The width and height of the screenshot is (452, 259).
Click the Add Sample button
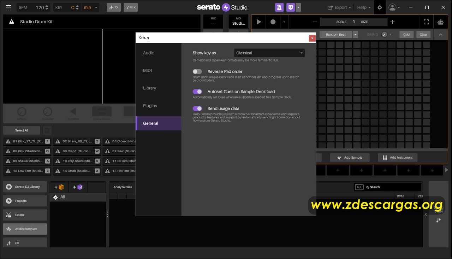coord(350,158)
